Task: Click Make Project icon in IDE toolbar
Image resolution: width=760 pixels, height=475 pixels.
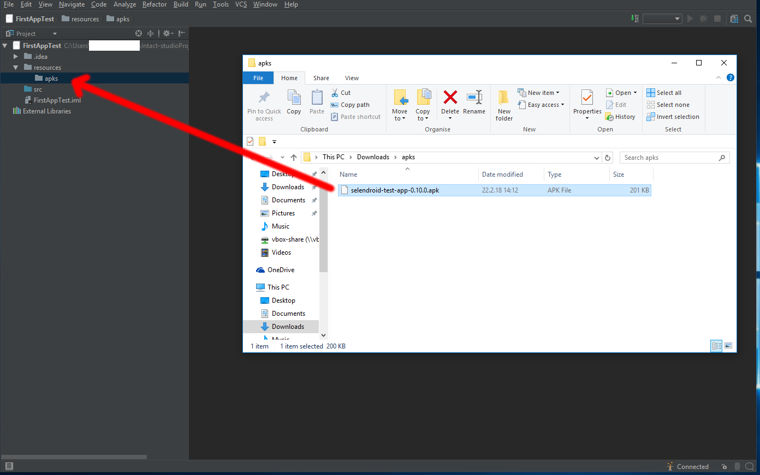Action: point(634,19)
